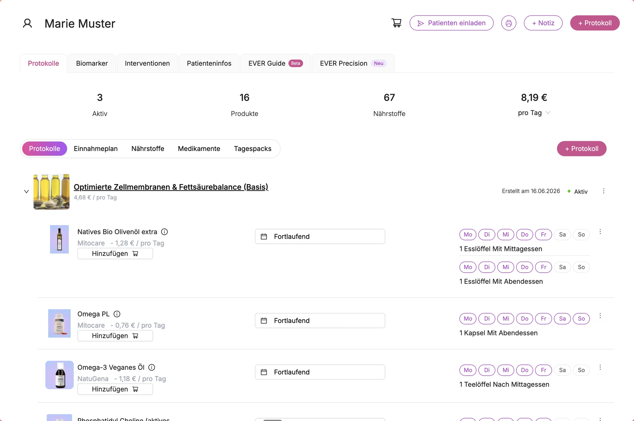Open info icon for Natives Bio Olivenöl extra
The height and width of the screenshot is (421, 634).
pyautogui.click(x=164, y=232)
